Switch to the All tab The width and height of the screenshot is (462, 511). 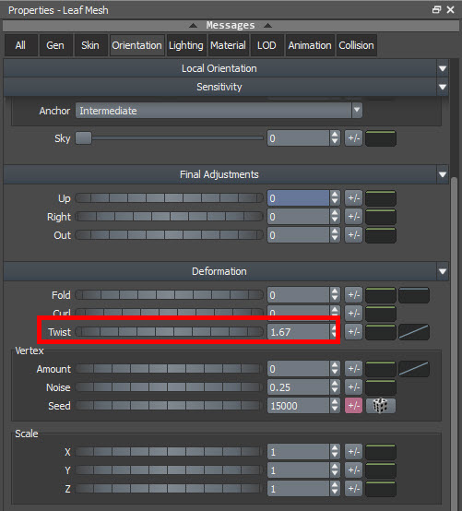[x=20, y=45]
